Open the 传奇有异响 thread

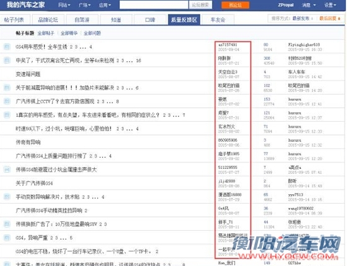point(28,142)
